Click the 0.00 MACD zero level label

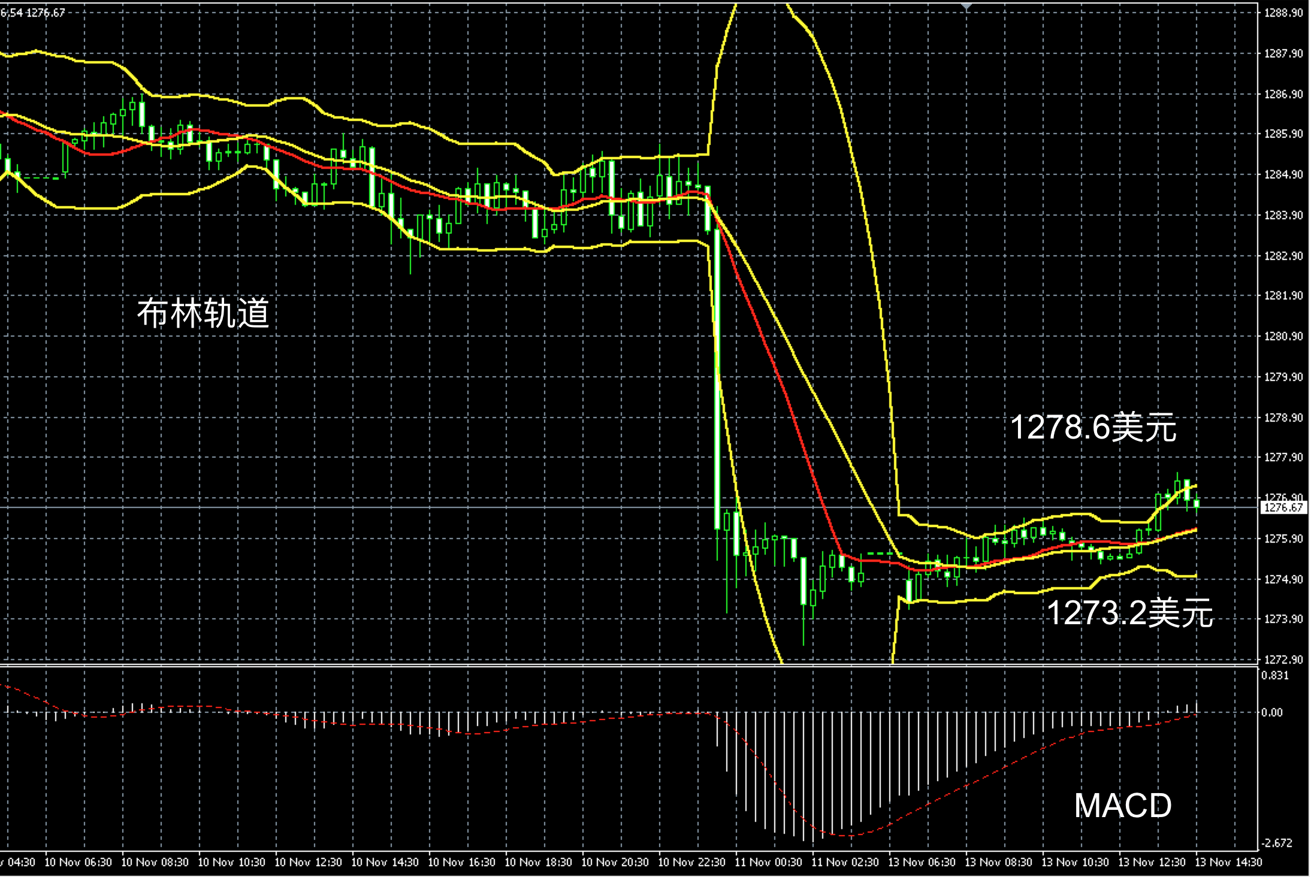[x=1271, y=712]
